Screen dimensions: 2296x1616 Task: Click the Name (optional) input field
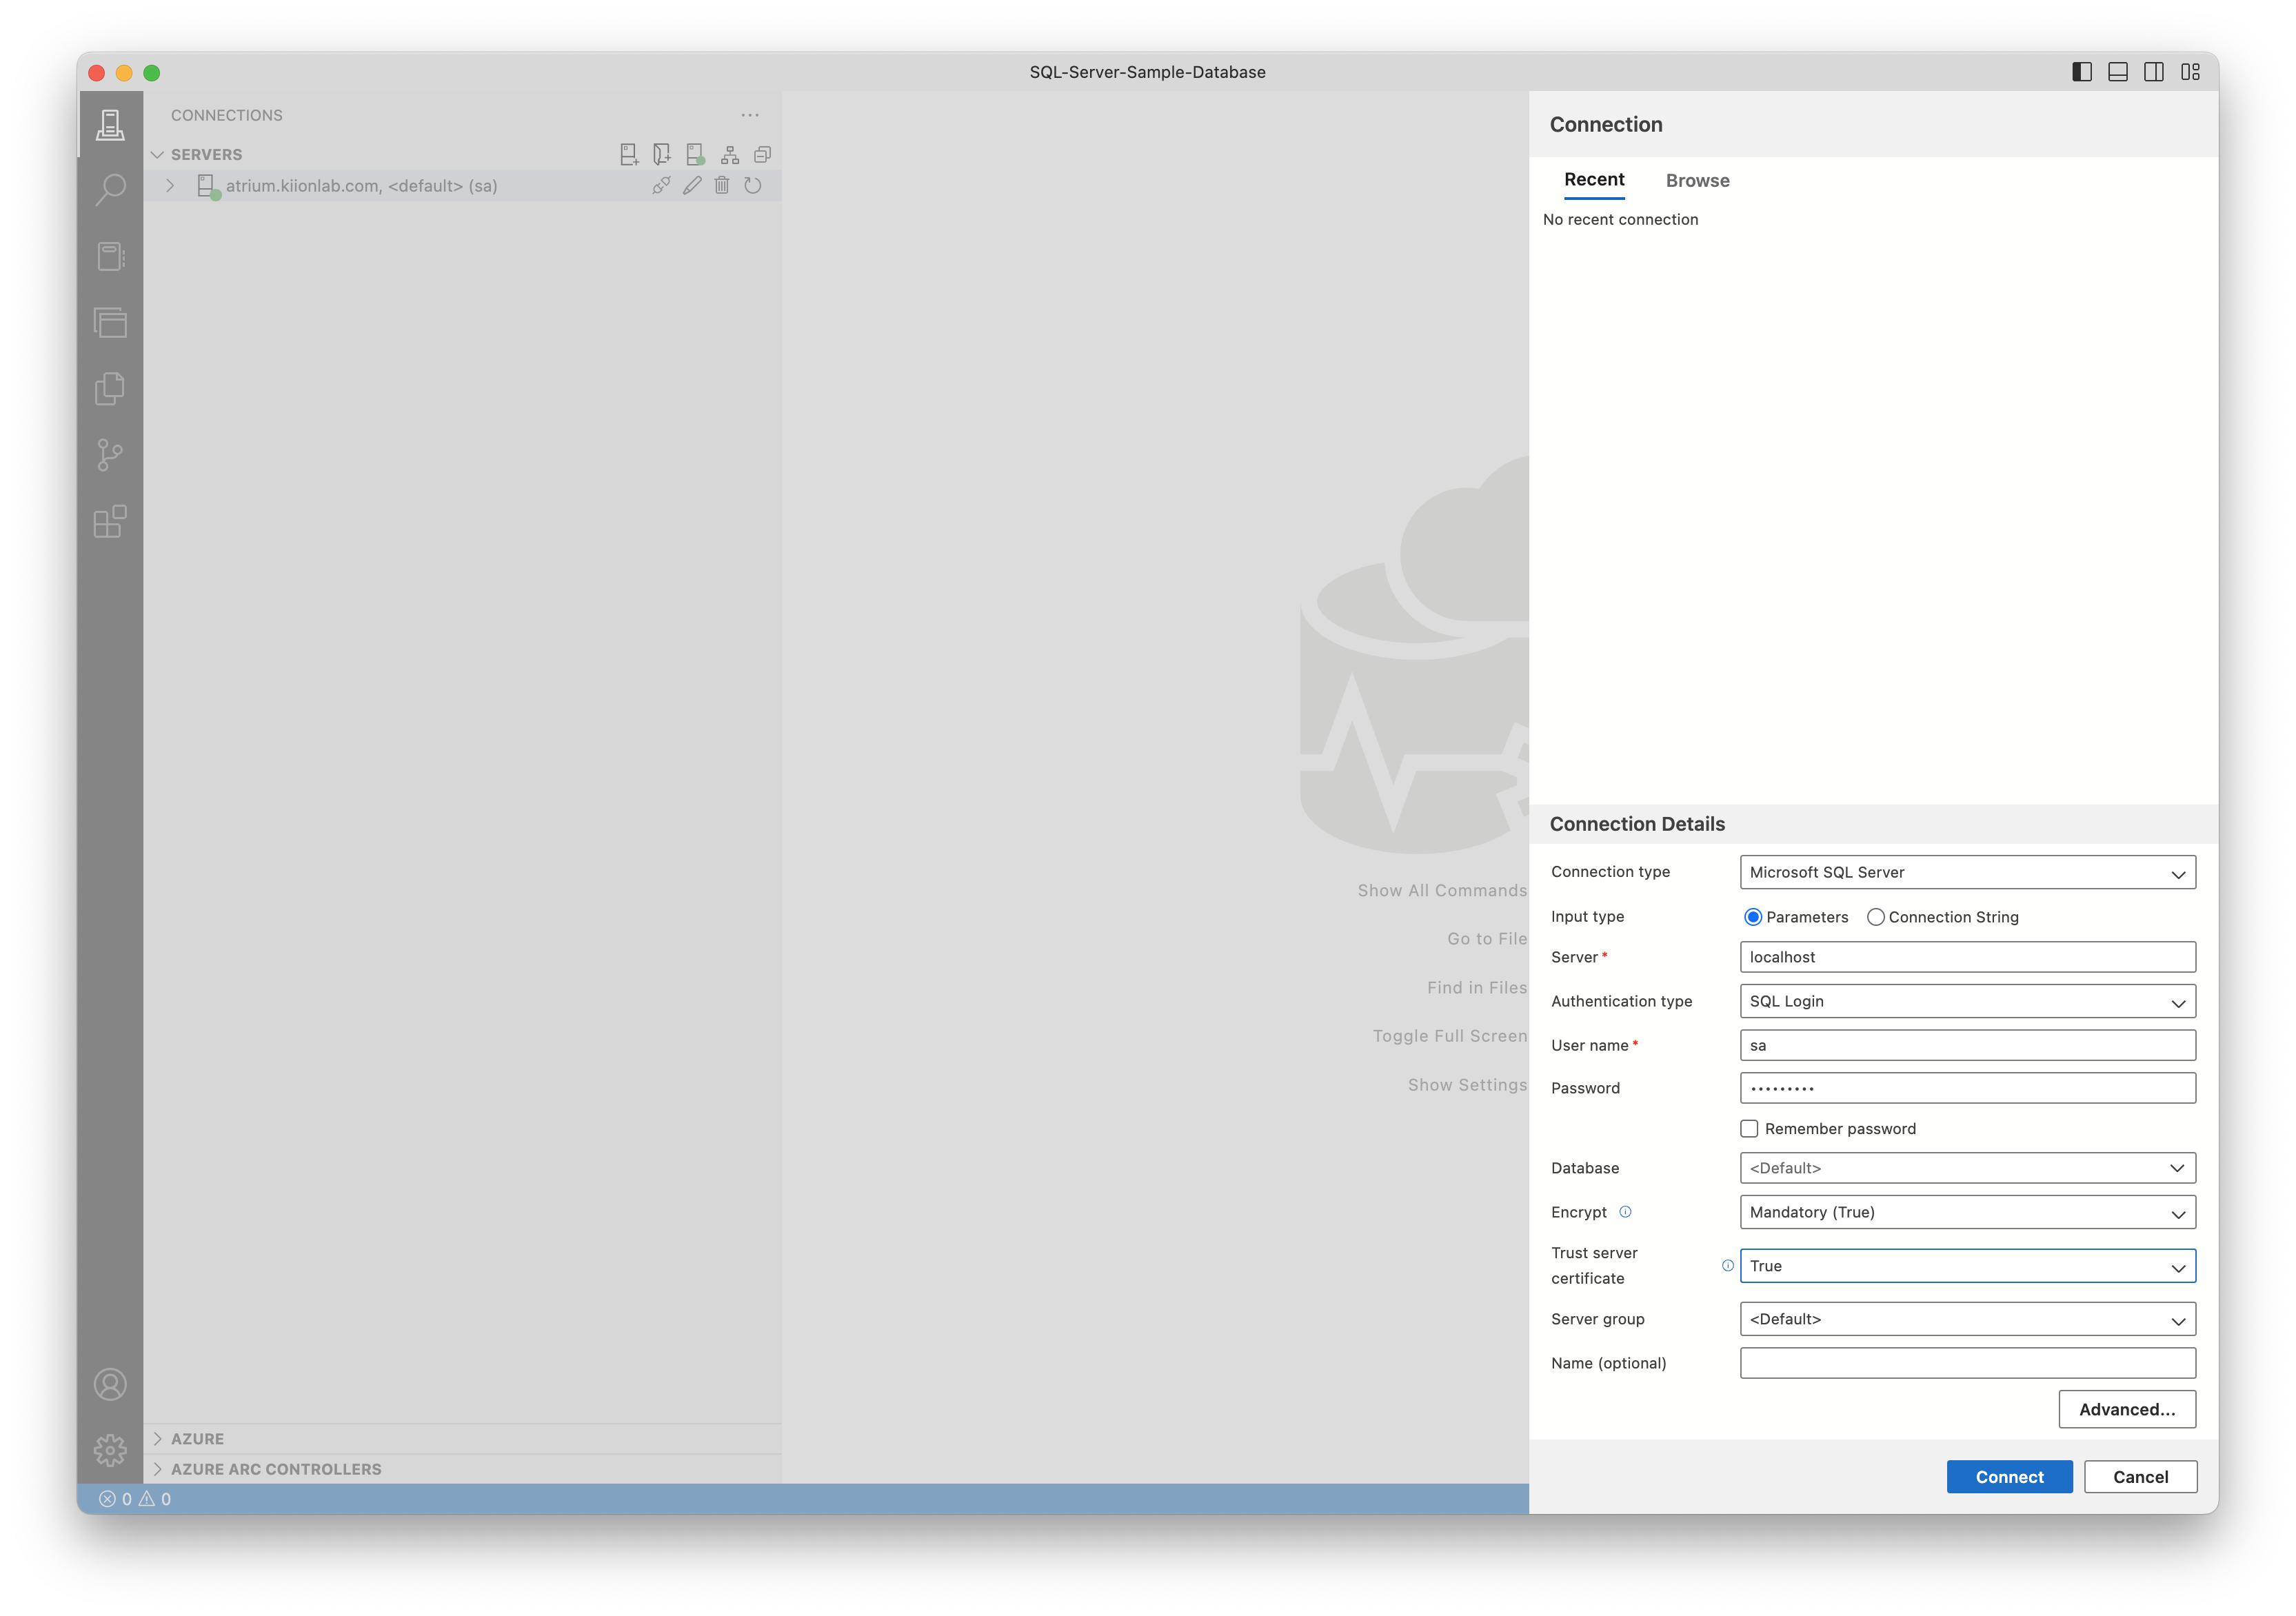1967,1362
